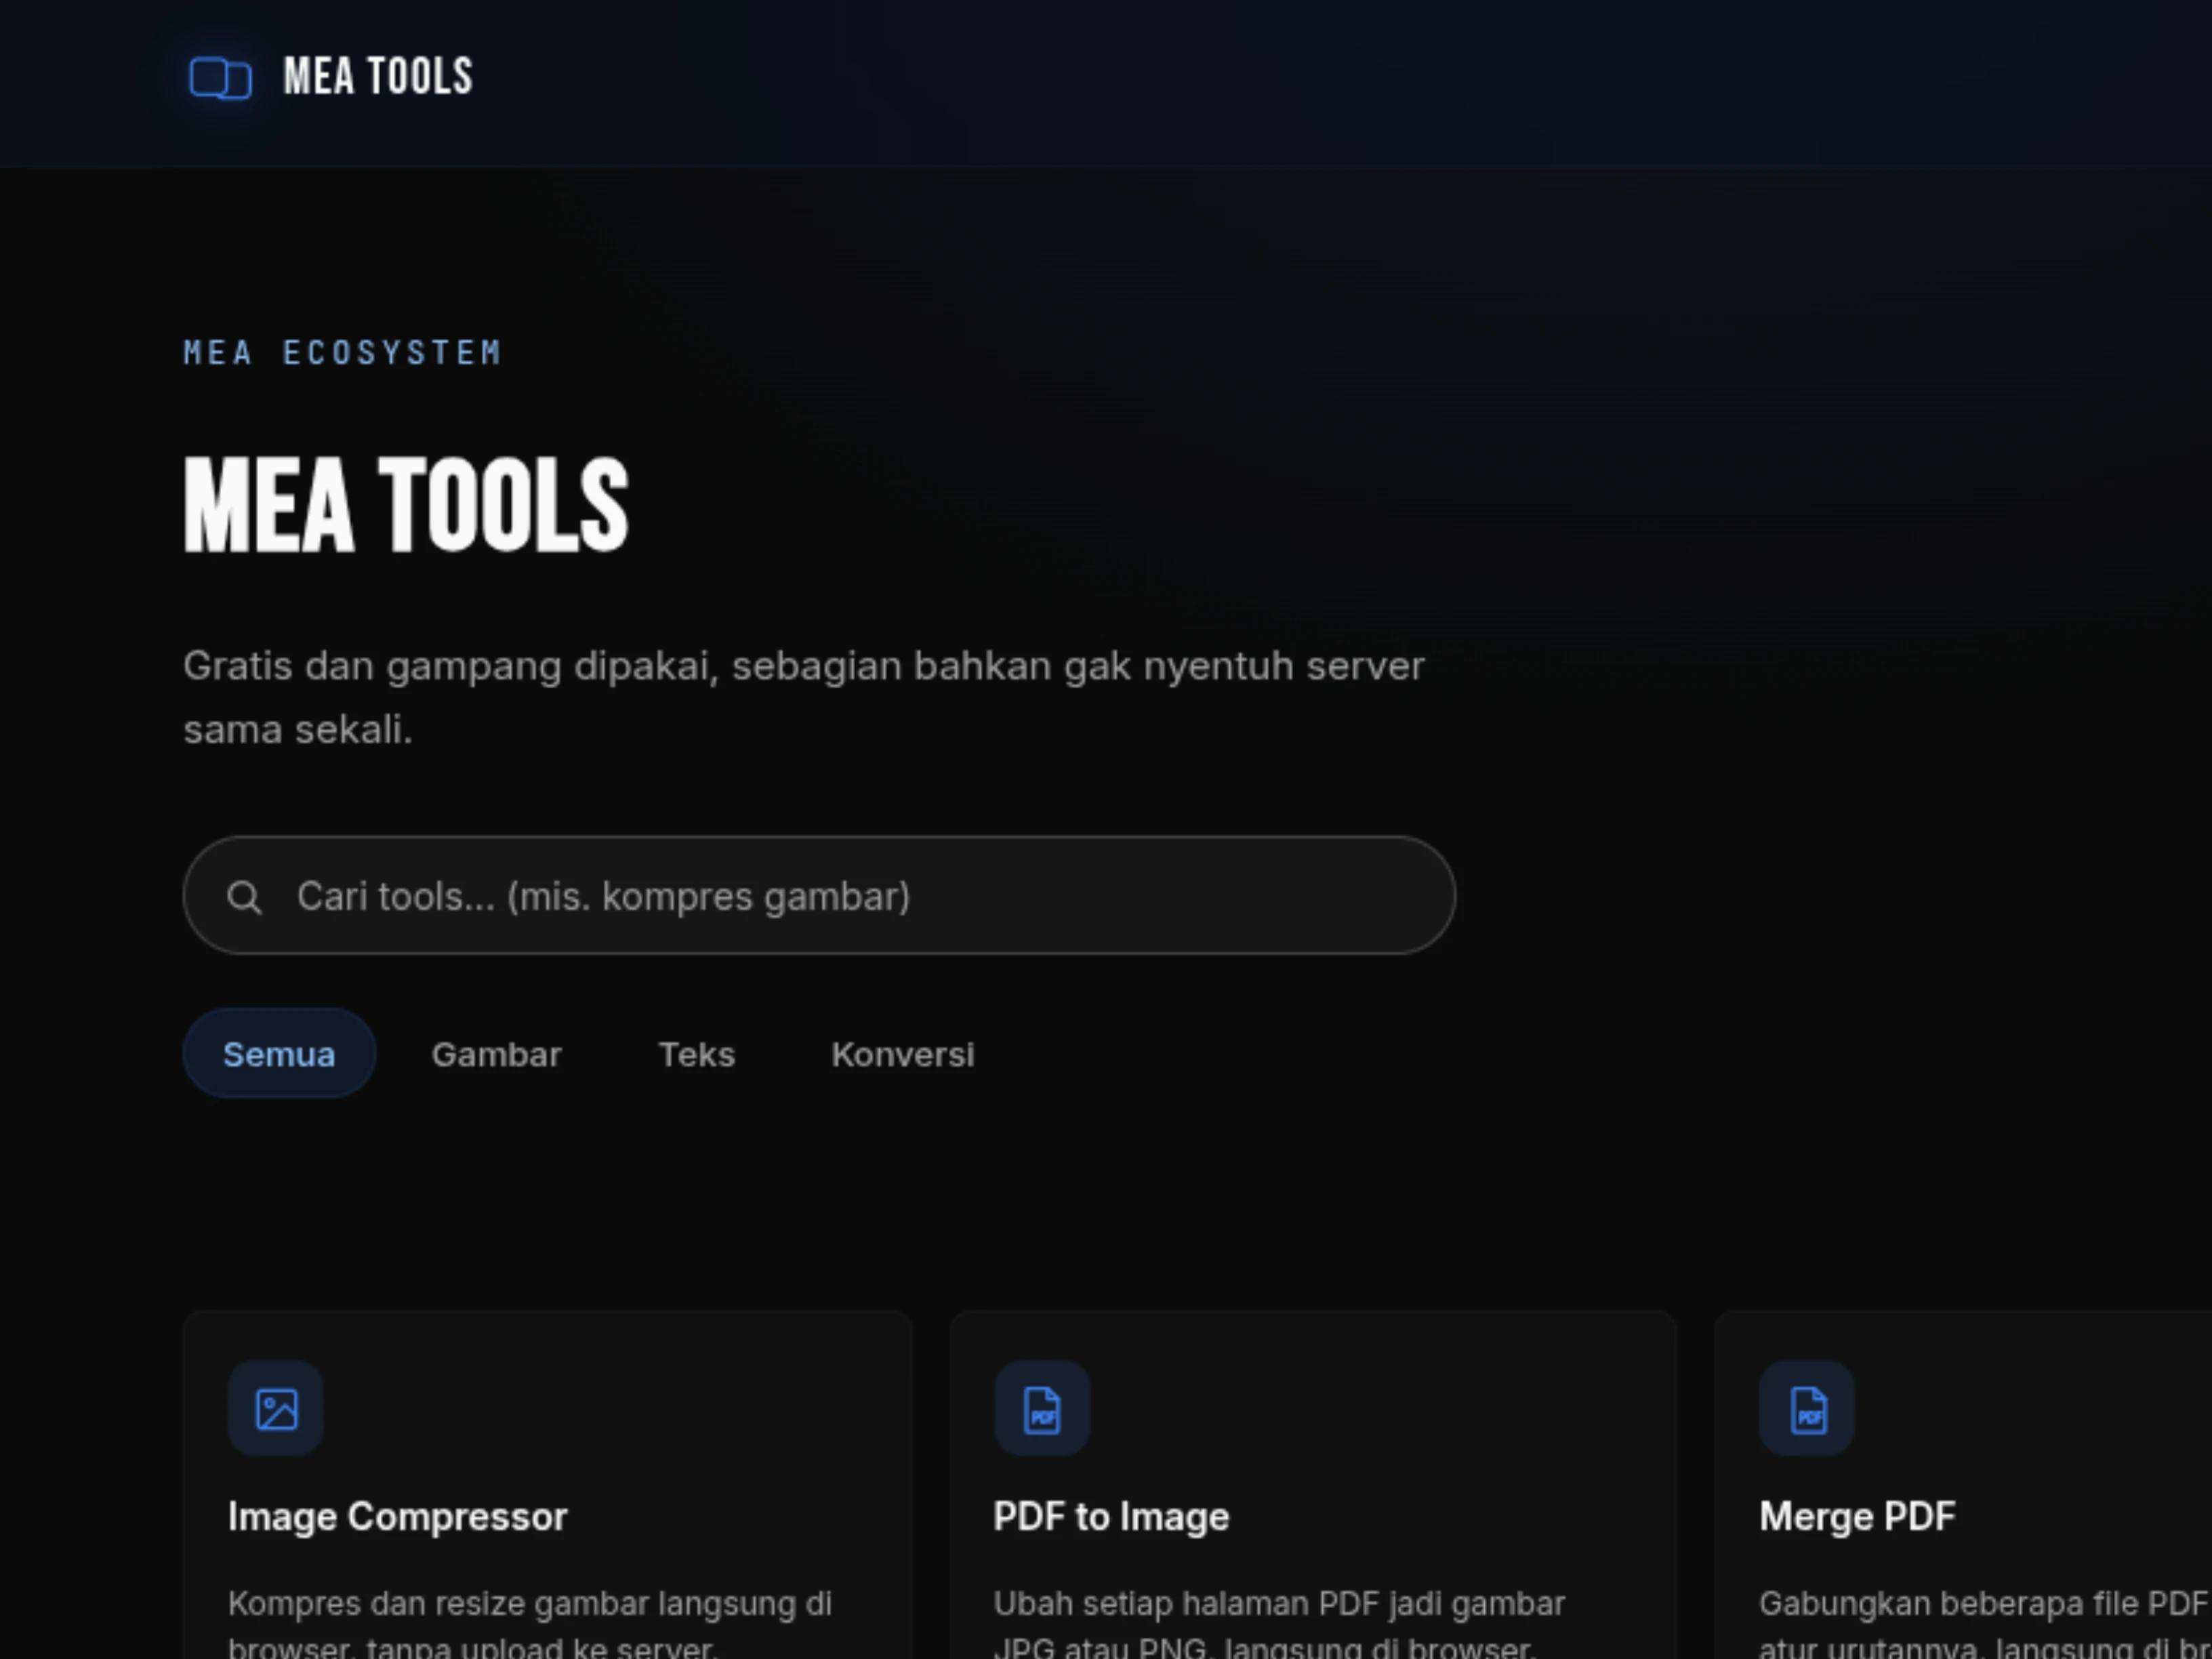Switch to the Gambar category tab

click(x=497, y=1054)
